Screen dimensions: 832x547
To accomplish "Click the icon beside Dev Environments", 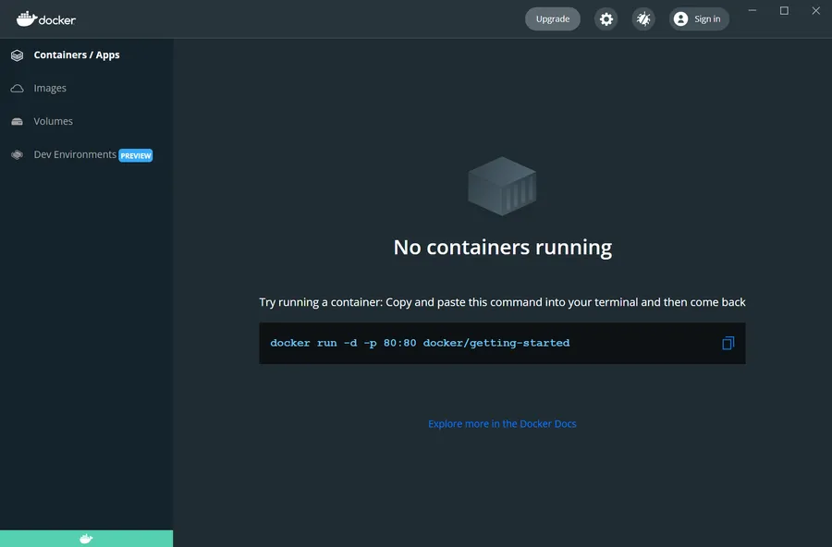I will 17,155.
